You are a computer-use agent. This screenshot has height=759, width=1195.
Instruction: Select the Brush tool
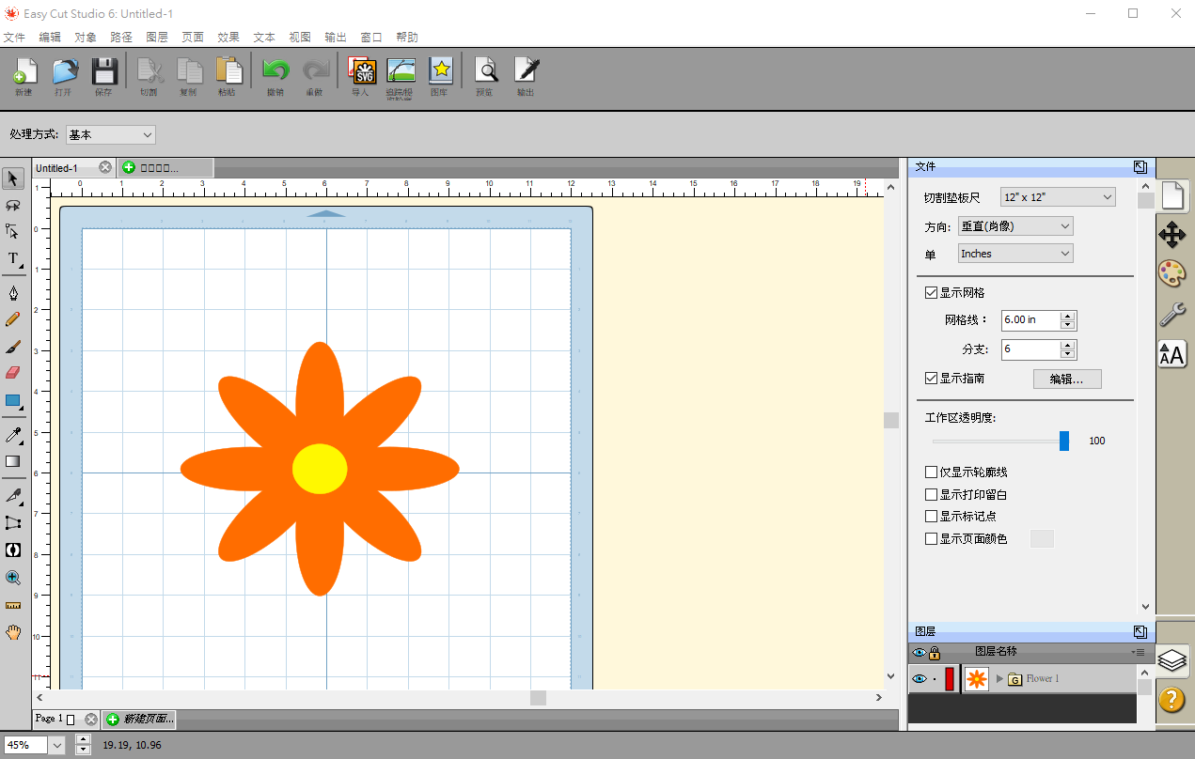click(x=13, y=347)
